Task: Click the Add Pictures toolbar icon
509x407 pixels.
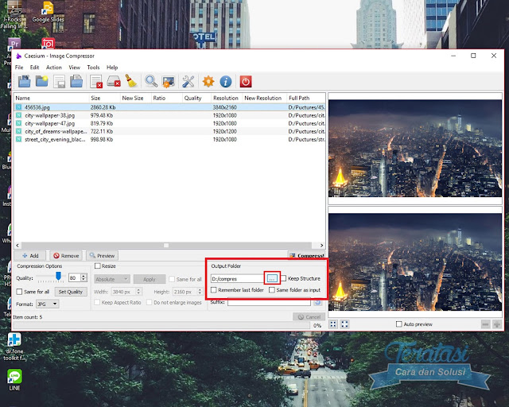Action: pos(24,81)
